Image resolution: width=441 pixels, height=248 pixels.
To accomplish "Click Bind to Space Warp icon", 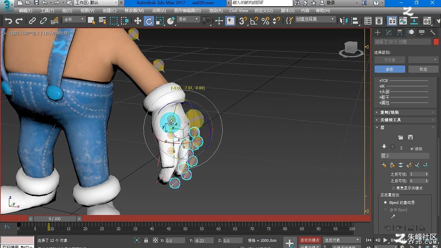I will point(54,21).
